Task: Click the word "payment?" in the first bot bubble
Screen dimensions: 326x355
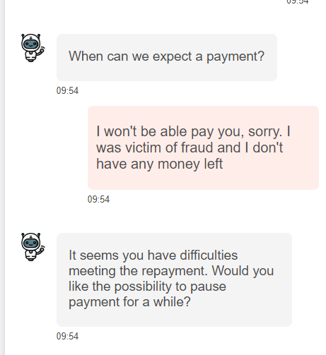Action: (x=235, y=56)
